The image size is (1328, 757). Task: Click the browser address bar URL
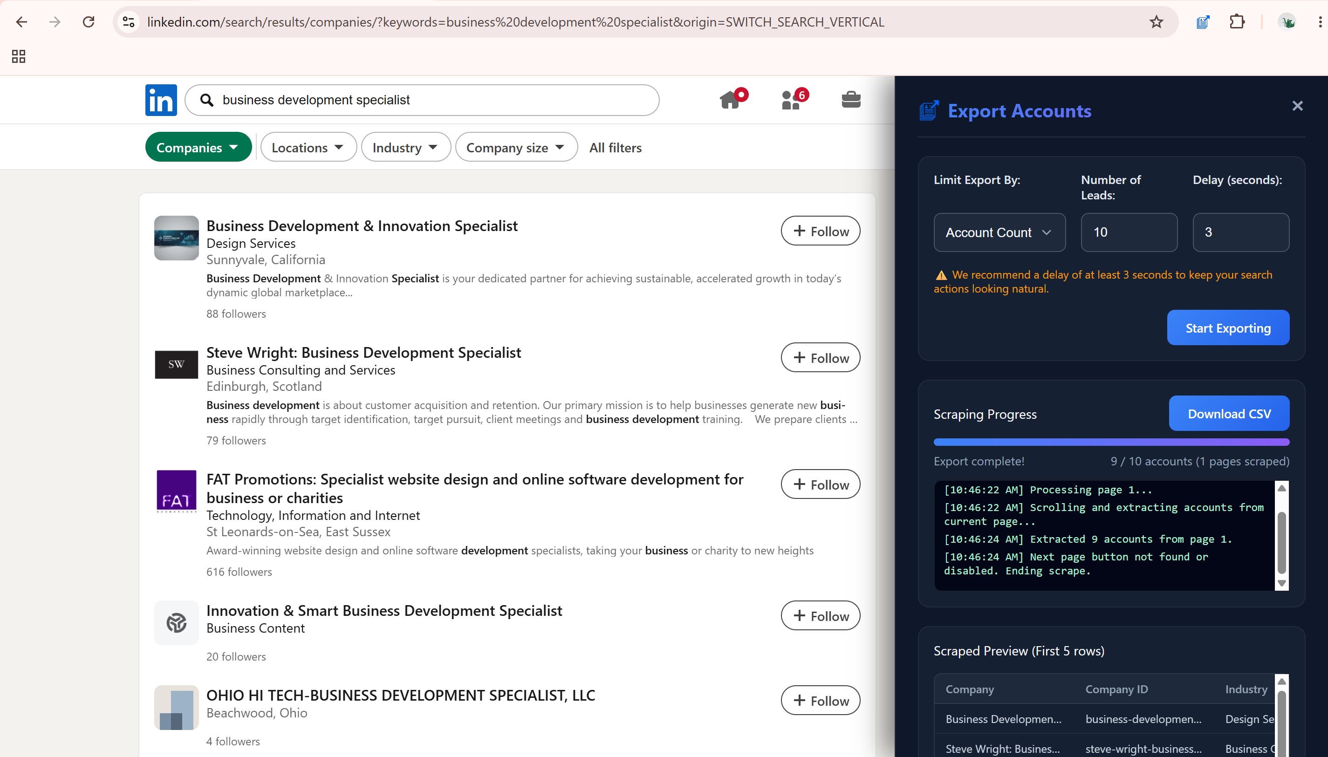pos(515,22)
